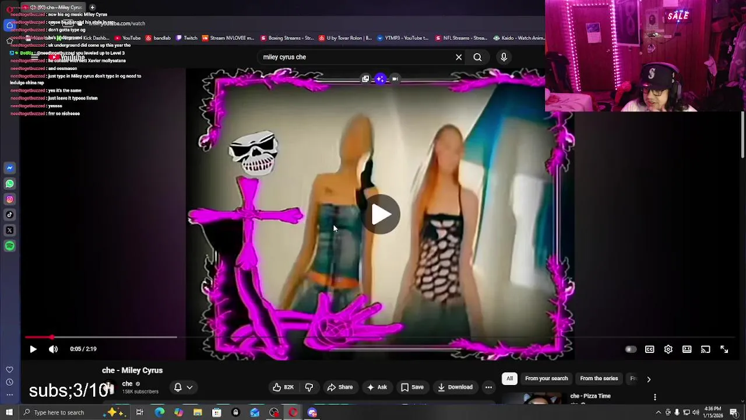746x420 pixels.
Task: Open Stream NVLOVEE bookmark
Action: click(228, 38)
